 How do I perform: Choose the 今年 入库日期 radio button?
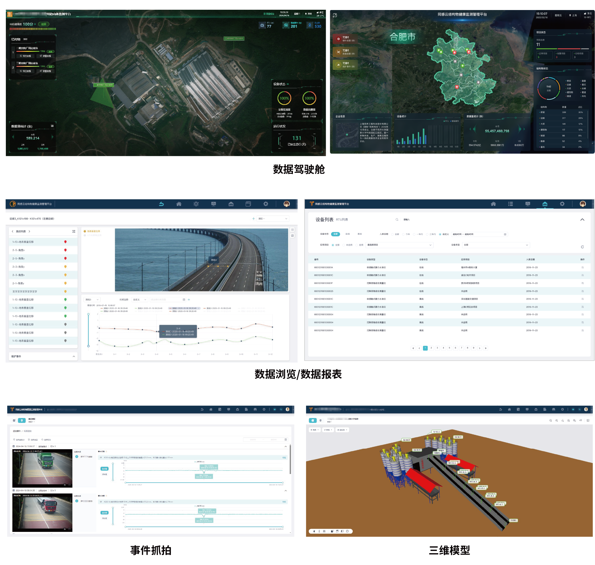click(x=403, y=234)
